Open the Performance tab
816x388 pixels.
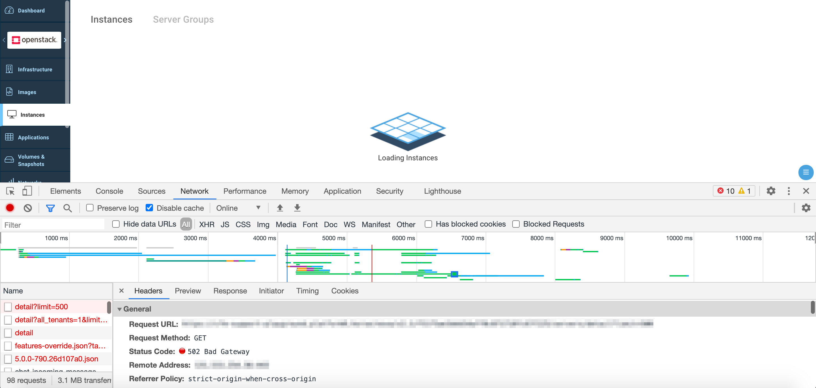point(245,191)
